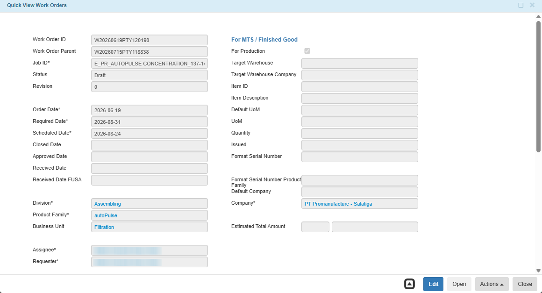Click the Status field showing Draft
The height and width of the screenshot is (293, 542).
click(150, 75)
